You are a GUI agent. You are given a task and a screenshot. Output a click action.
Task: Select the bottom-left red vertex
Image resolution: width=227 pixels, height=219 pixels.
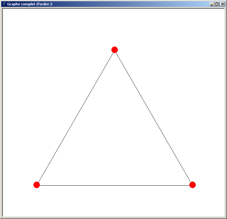[x=36, y=185]
